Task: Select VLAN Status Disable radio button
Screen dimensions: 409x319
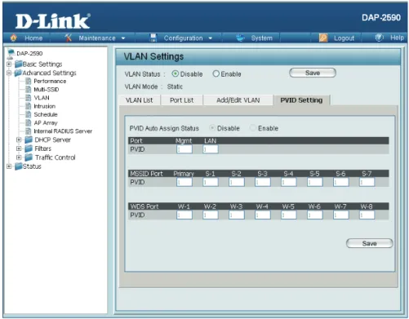Action: click(x=176, y=73)
